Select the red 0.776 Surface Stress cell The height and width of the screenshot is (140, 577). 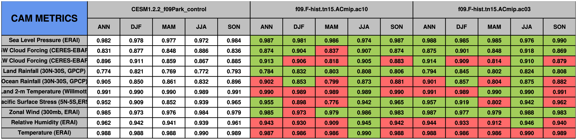331,102
